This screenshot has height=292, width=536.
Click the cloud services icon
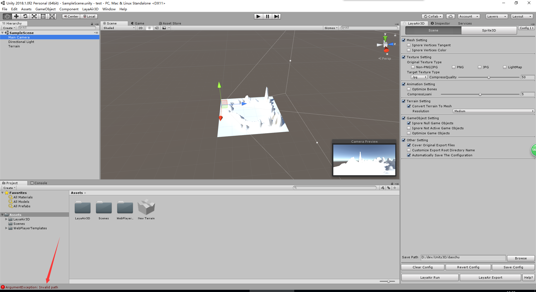[x=450, y=16]
